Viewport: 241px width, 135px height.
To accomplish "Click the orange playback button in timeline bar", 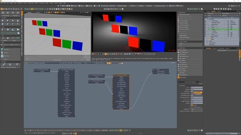I will click(x=121, y=130).
